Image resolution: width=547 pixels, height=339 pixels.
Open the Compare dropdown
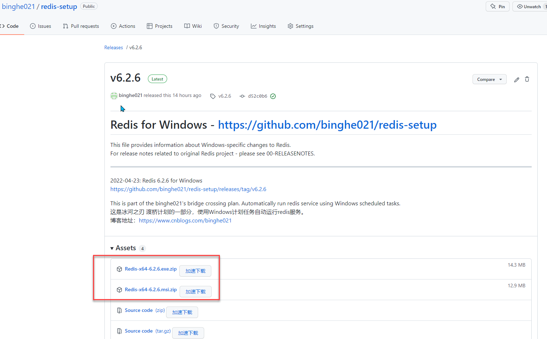tap(489, 79)
